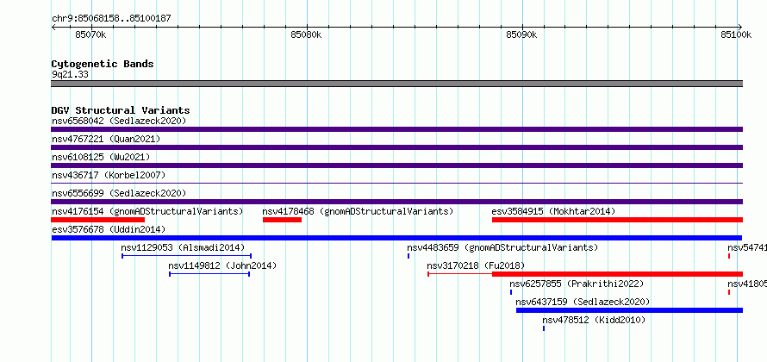Click the red bar under esv3584915
Screen dimensions: 767x362
pyautogui.click(x=617, y=220)
